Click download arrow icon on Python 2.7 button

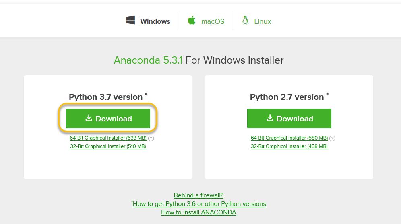[x=270, y=118]
